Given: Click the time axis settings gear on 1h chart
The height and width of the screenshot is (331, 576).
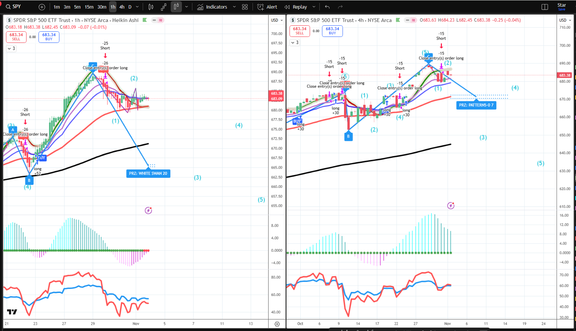Looking at the screenshot, I should pos(277,324).
